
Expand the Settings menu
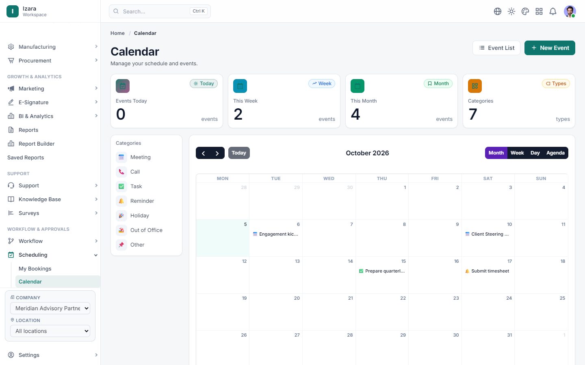point(53,355)
